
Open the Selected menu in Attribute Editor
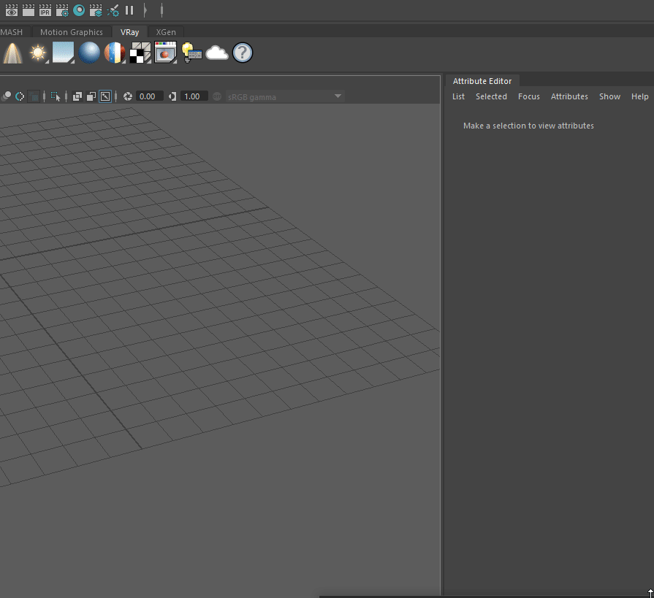[x=491, y=96]
